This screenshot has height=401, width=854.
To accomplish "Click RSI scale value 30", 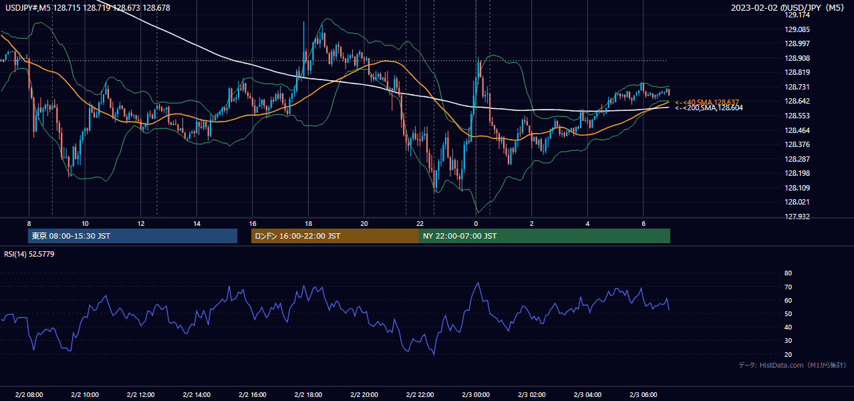I will pos(789,341).
